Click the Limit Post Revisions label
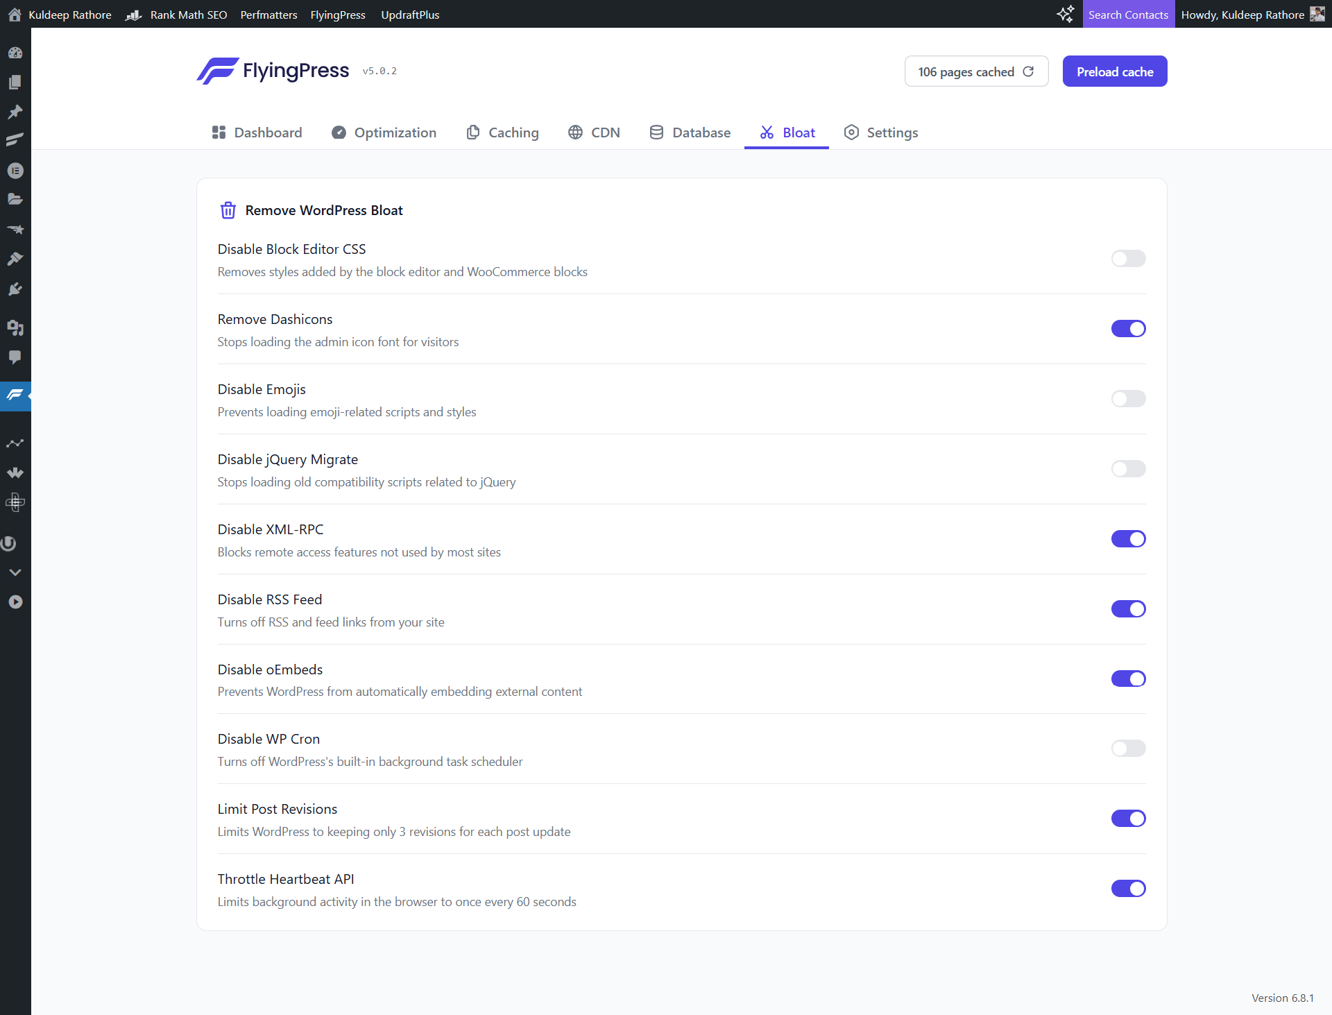The width and height of the screenshot is (1332, 1015). (277, 809)
